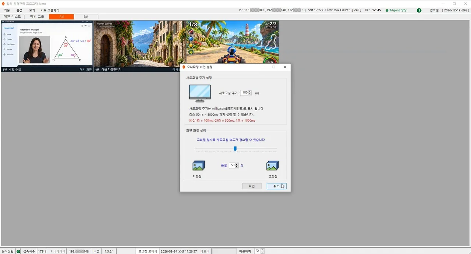
Task: Select the orange A반 group tab
Action: click(61, 17)
